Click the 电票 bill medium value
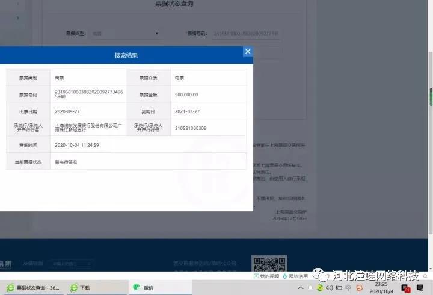The height and width of the screenshot is (295, 433). coord(179,78)
